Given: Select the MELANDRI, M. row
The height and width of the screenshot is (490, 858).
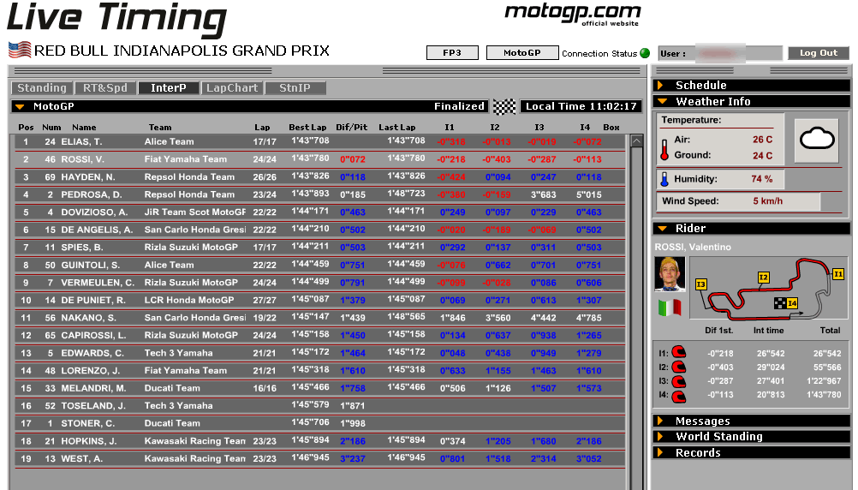Looking at the screenshot, I should [x=320, y=388].
